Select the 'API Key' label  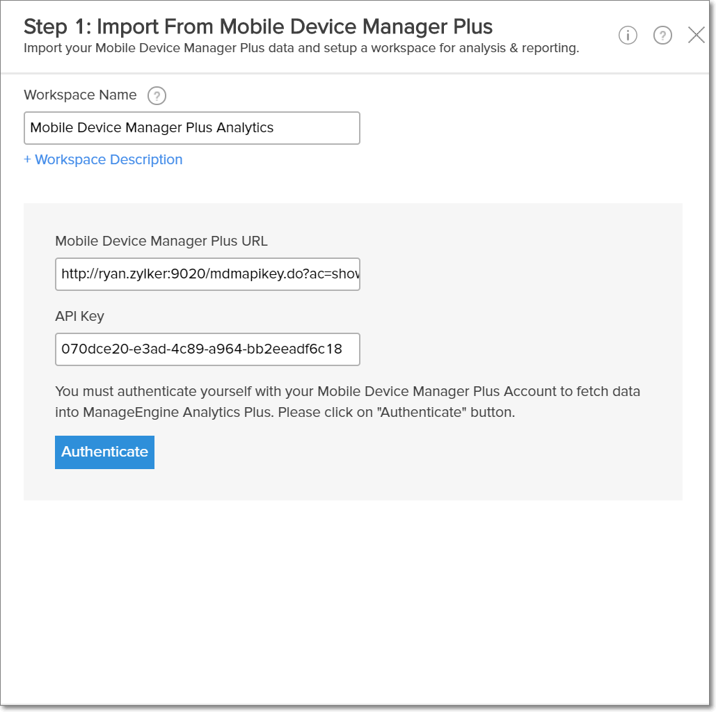coord(79,316)
